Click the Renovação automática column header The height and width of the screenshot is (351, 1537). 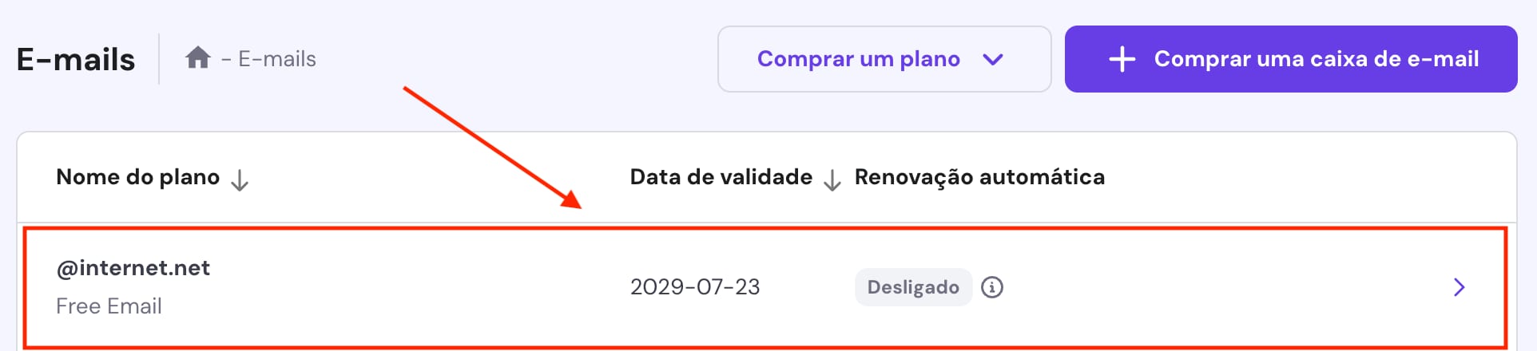tap(979, 177)
